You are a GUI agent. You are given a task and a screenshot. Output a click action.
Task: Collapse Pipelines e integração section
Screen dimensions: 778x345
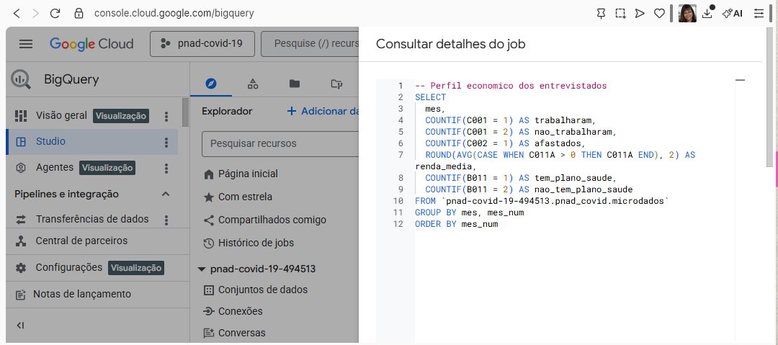166,194
